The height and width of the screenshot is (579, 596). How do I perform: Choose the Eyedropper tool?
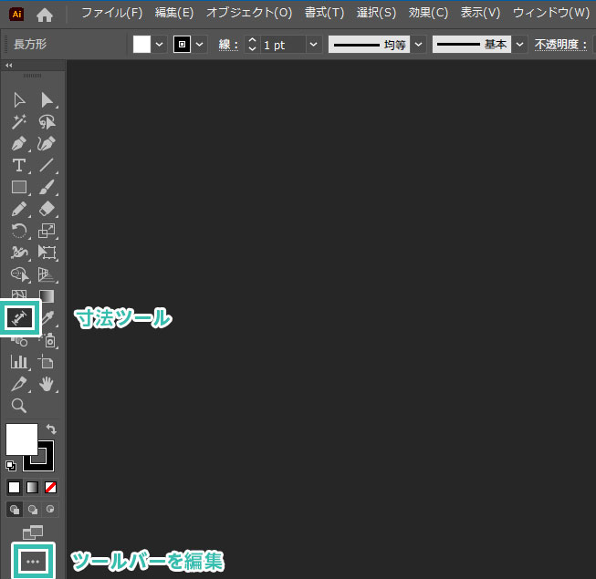47,318
